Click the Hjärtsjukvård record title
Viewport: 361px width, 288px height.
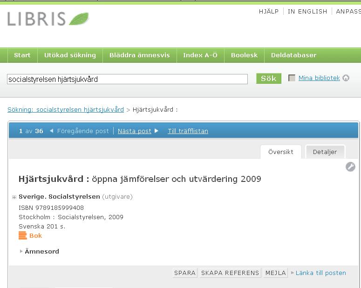(140, 179)
